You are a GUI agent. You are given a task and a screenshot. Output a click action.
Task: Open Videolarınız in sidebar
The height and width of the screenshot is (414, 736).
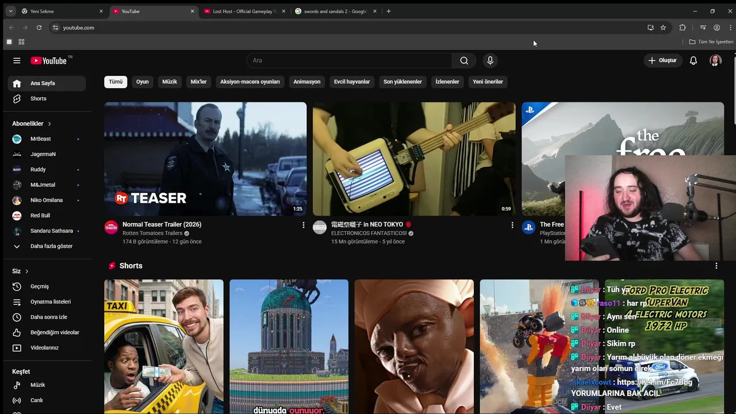click(x=47, y=348)
